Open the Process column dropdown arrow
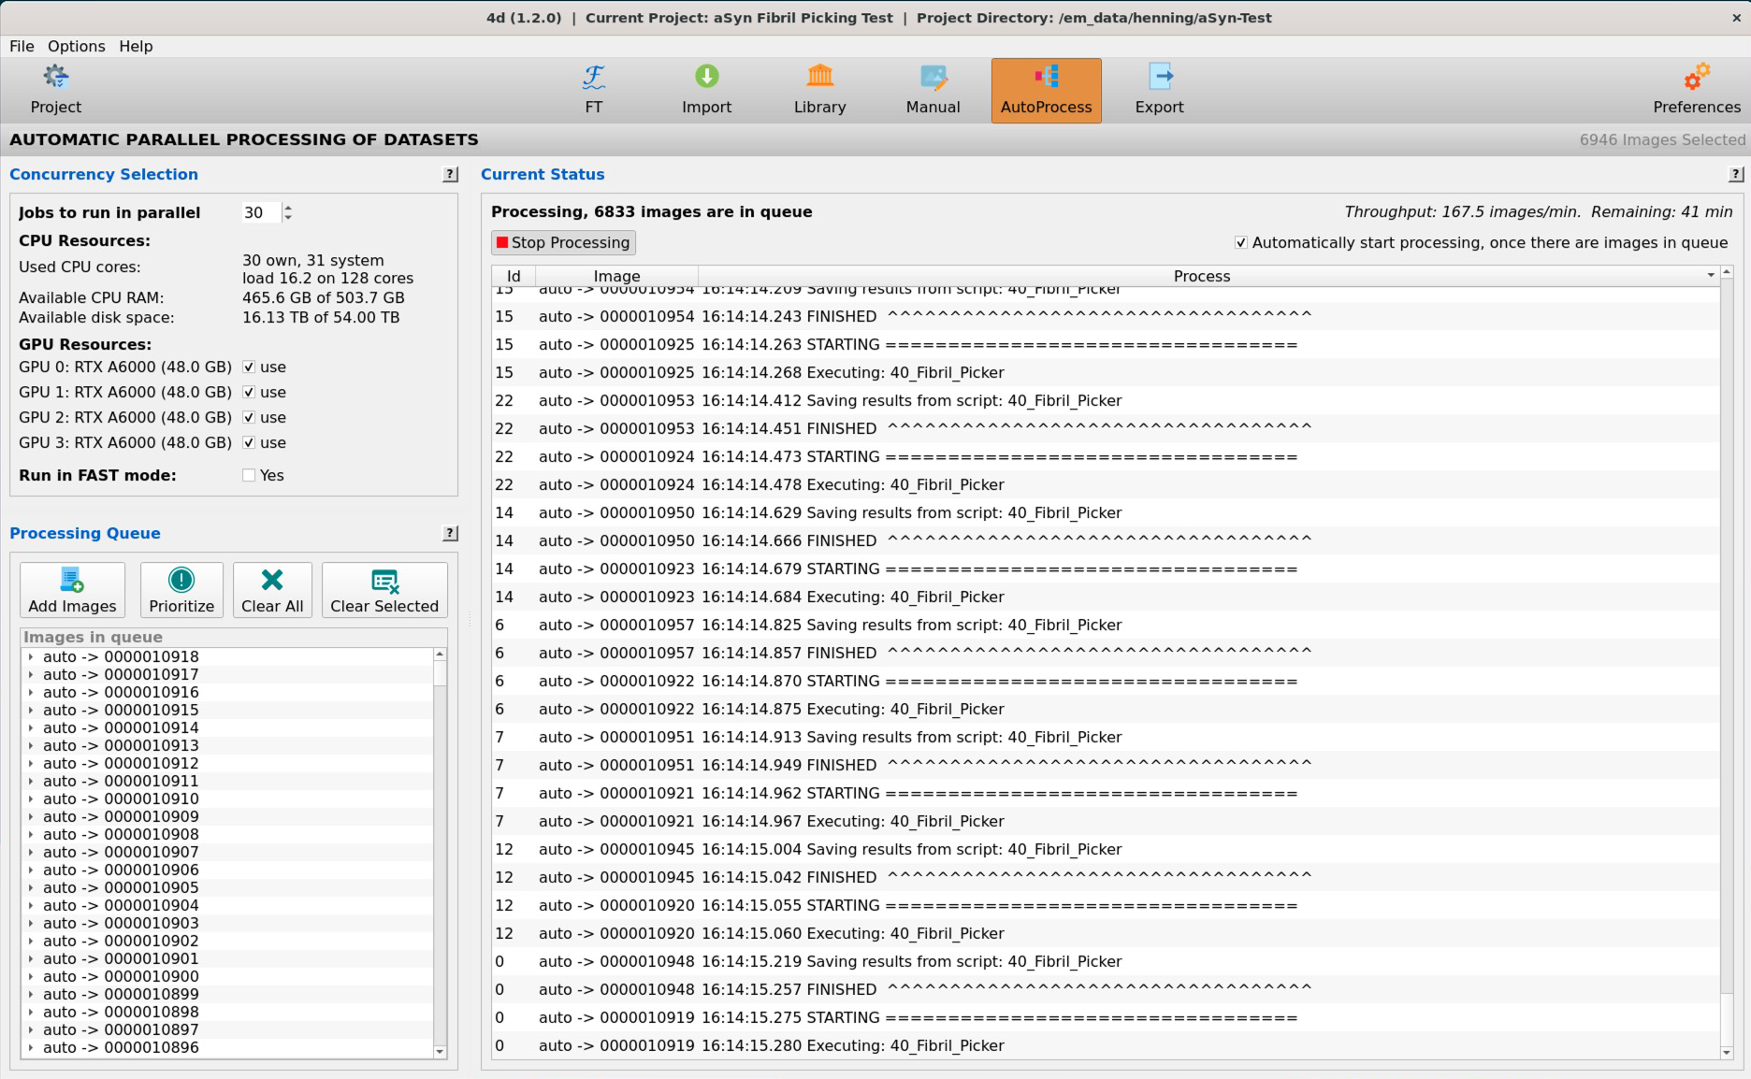Image resolution: width=1751 pixels, height=1079 pixels. point(1711,276)
